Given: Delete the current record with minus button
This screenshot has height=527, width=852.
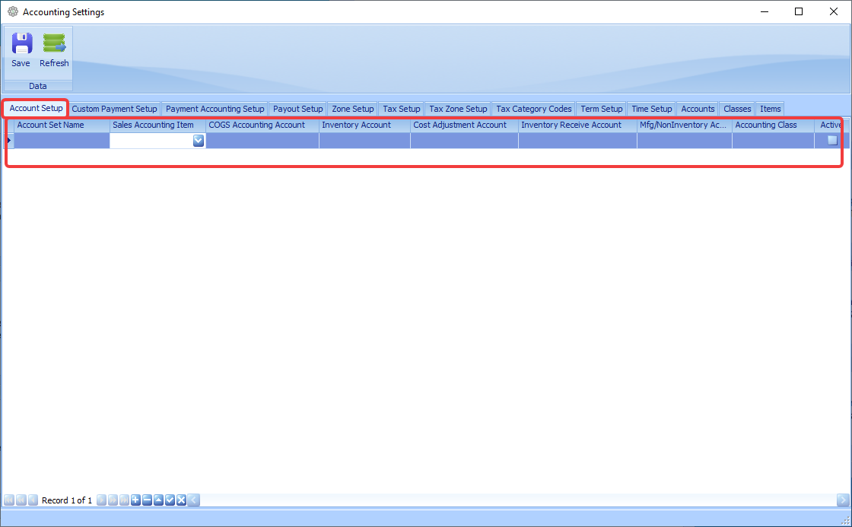Looking at the screenshot, I should (x=148, y=500).
